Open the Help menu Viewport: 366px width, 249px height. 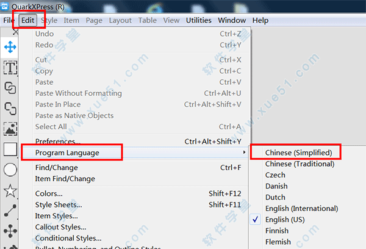pyautogui.click(x=260, y=21)
